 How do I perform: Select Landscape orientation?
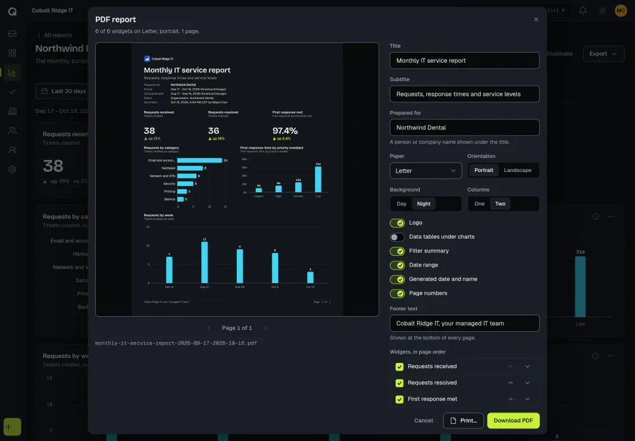tap(518, 170)
